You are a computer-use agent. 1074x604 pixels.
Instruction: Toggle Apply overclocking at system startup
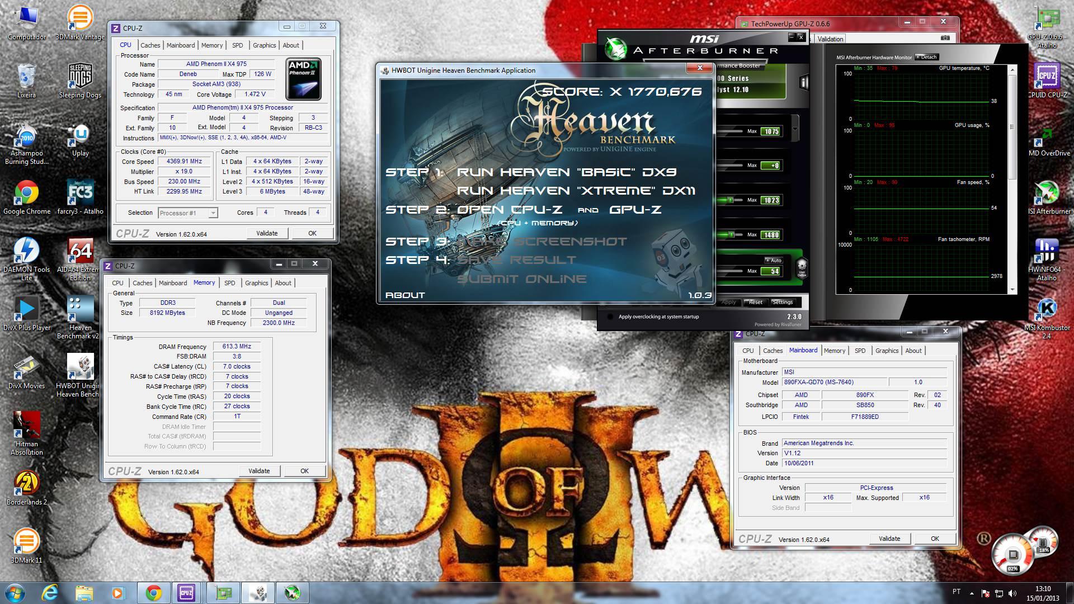click(610, 317)
